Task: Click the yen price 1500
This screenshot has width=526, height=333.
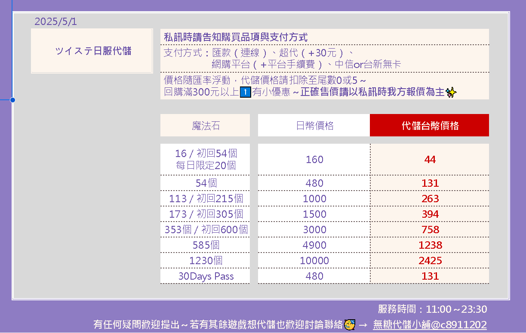Action: coord(314,214)
